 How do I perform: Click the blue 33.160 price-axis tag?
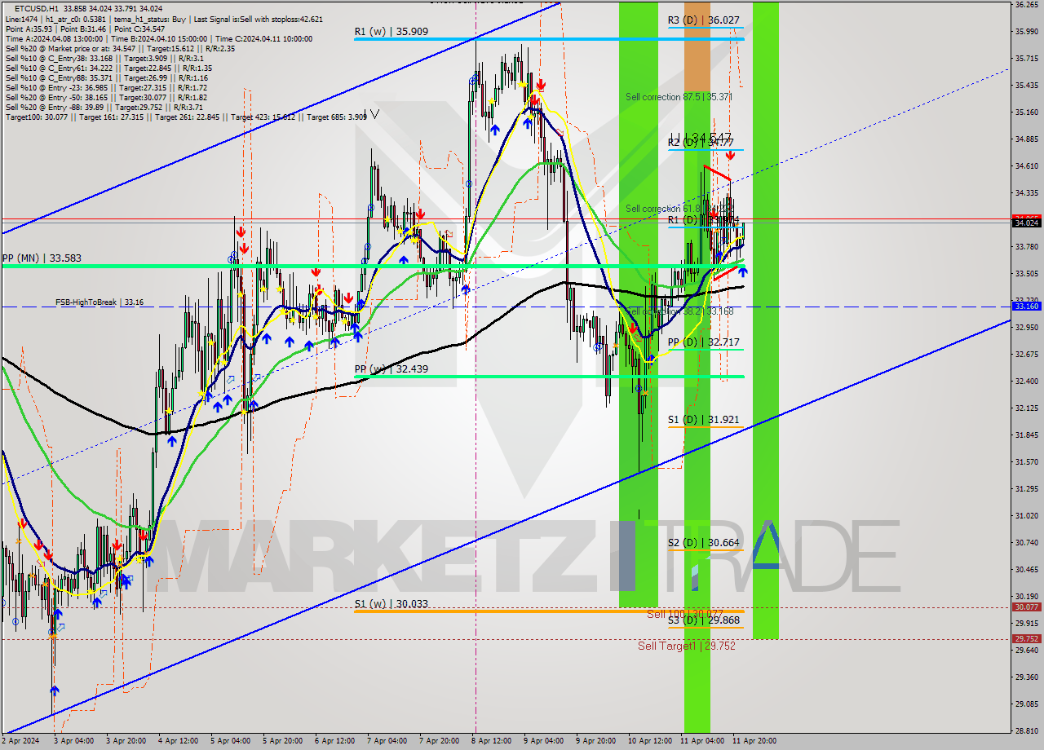pos(1026,307)
